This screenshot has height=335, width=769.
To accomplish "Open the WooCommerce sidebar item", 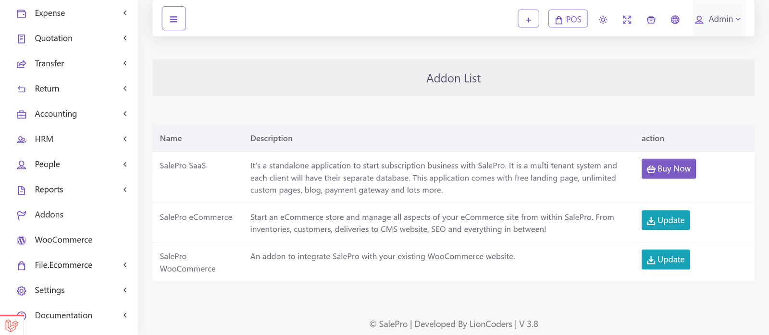I will 63,240.
